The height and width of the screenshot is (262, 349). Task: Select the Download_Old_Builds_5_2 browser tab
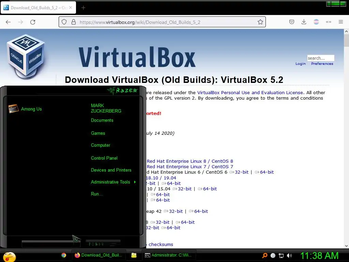[x=39, y=8]
